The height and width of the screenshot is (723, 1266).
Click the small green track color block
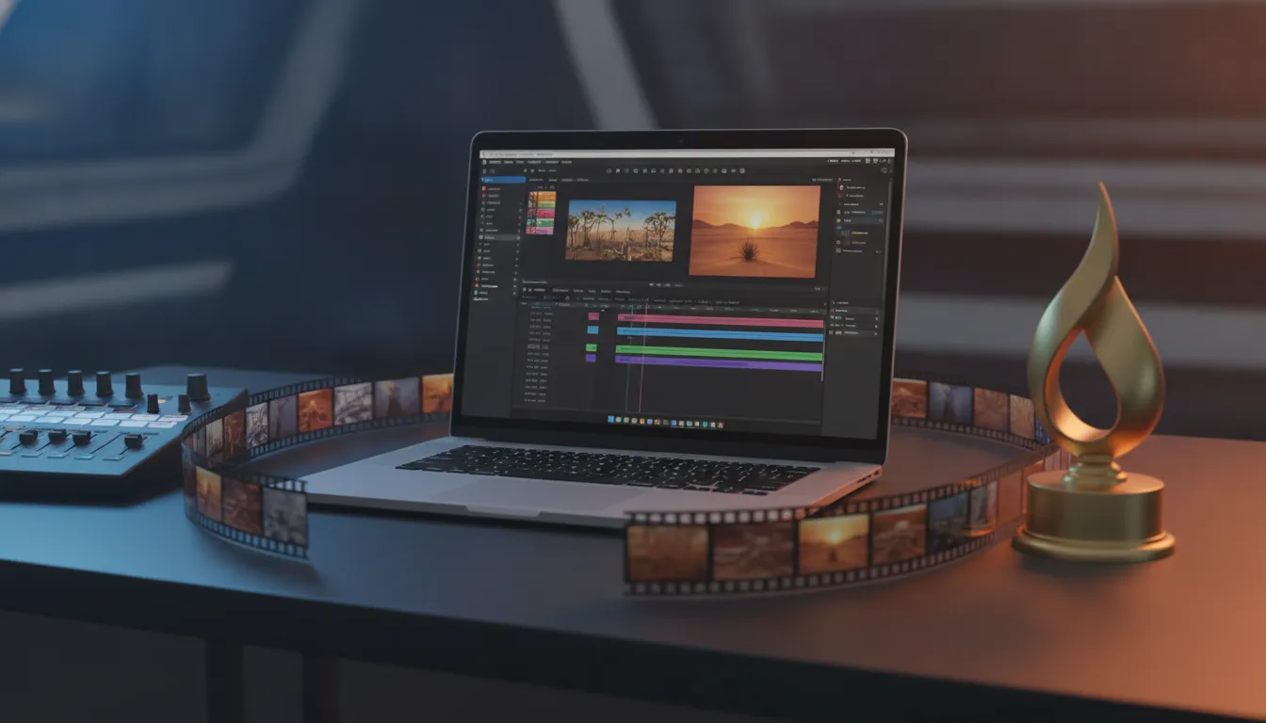pyautogui.click(x=592, y=347)
